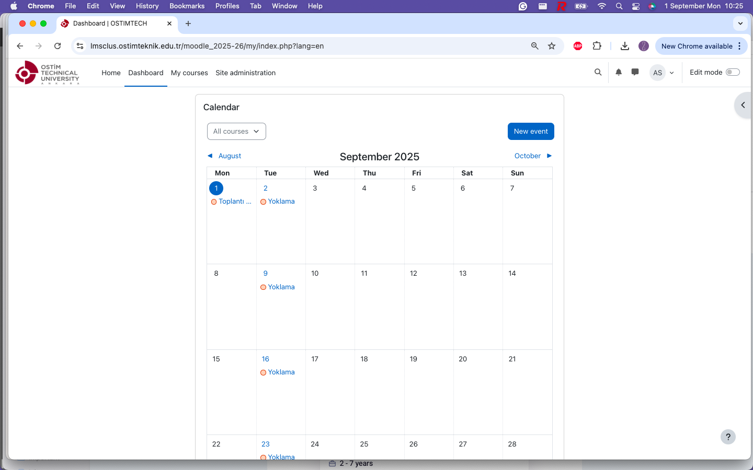Click the OSTIM Technical University logo
The image size is (753, 470).
click(47, 73)
